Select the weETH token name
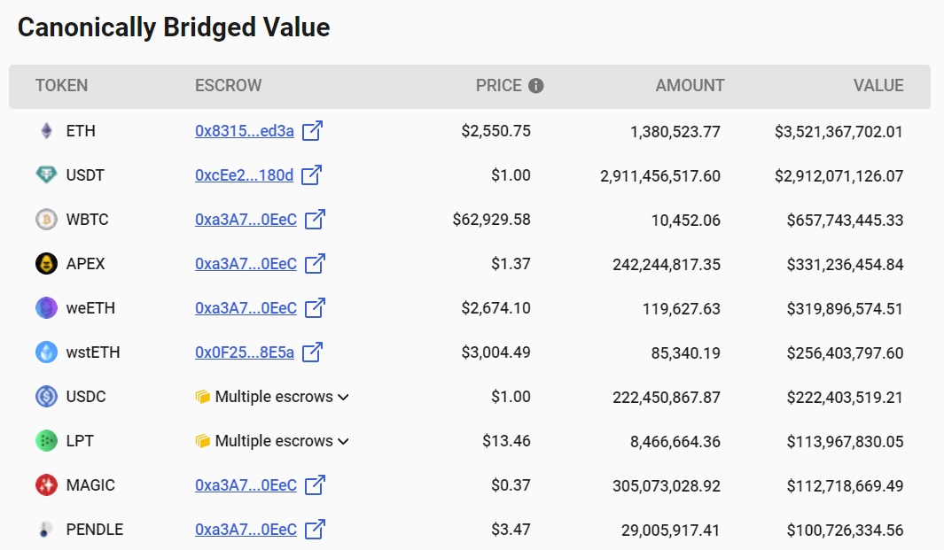Viewport: 944px width, 550px height. pyautogui.click(x=90, y=308)
